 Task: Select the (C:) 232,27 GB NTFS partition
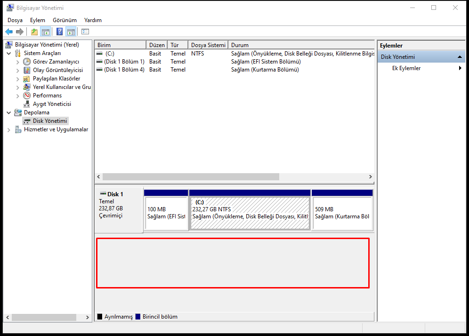[x=250, y=210]
